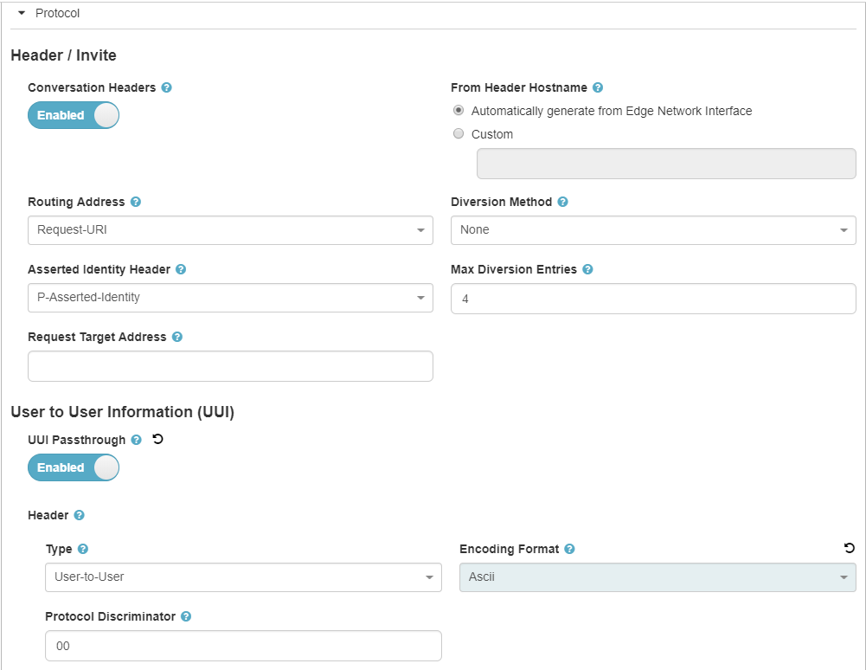Collapse the Protocol section
Screen dimensions: 866x670
click(22, 13)
